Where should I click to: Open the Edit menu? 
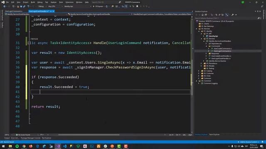click(x=13, y=2)
